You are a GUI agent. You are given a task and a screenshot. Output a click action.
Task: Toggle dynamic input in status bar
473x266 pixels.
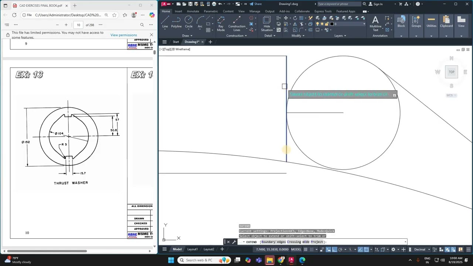(x=328, y=249)
